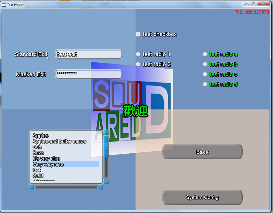
Task: Pick test radio c option
Action: point(205,74)
